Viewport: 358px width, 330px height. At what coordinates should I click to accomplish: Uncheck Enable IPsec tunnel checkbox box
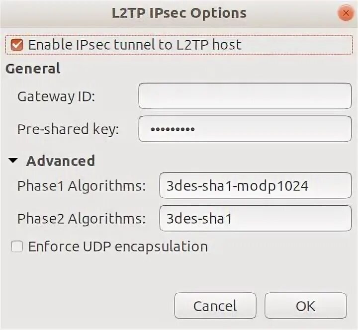point(17,45)
